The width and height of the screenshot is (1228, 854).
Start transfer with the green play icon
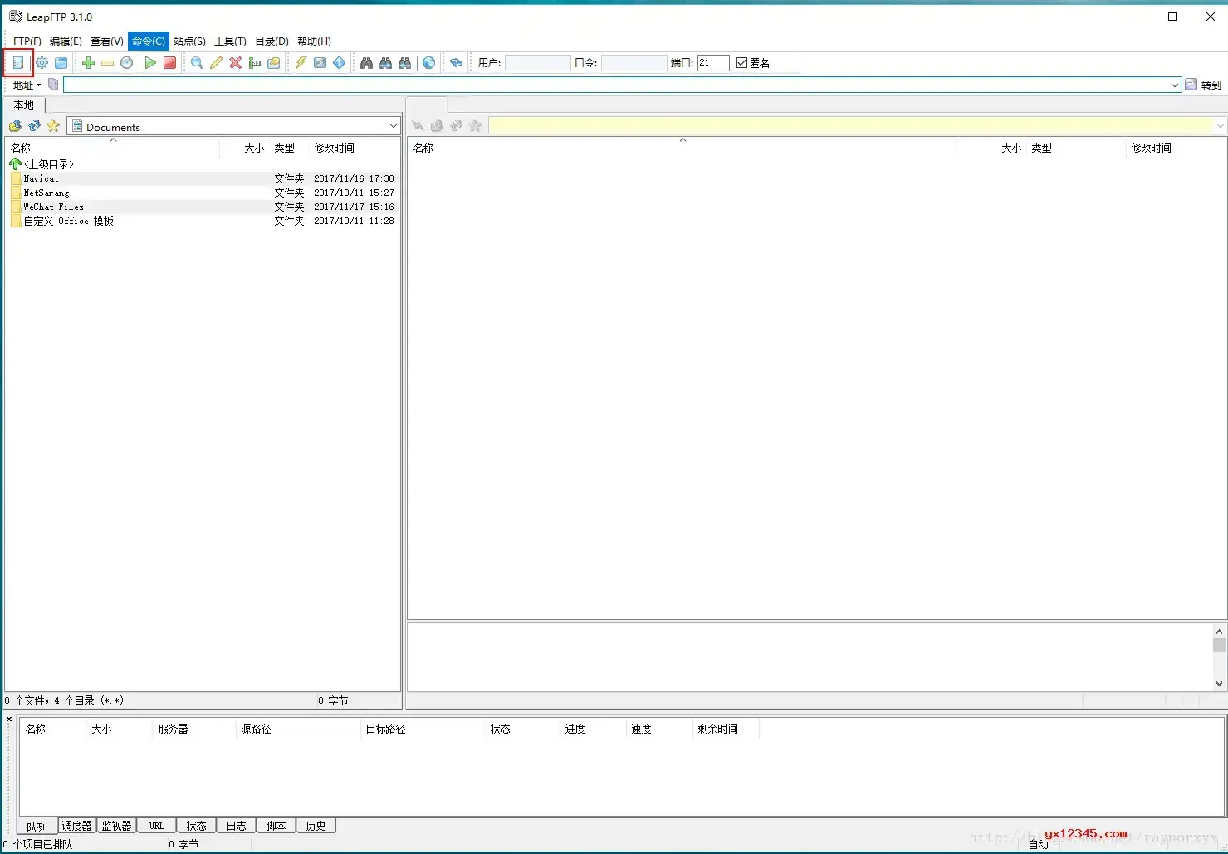click(150, 63)
